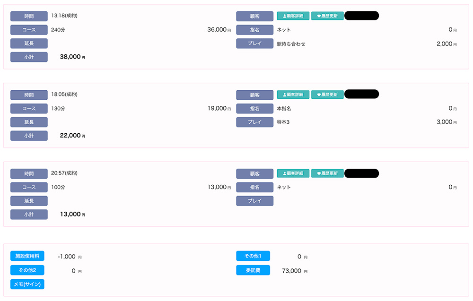Open 顧客詳細 for the 18:05 booking

coord(293,95)
